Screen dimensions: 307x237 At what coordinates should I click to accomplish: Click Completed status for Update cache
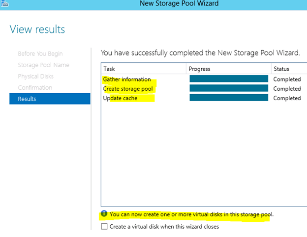(x=287, y=98)
